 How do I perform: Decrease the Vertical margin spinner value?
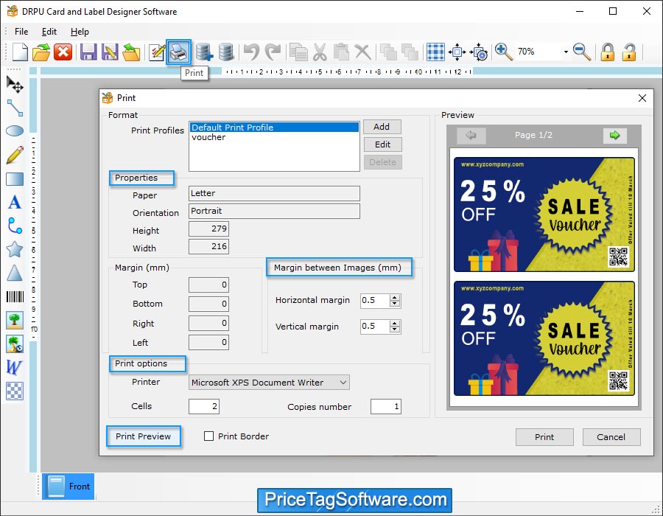395,330
